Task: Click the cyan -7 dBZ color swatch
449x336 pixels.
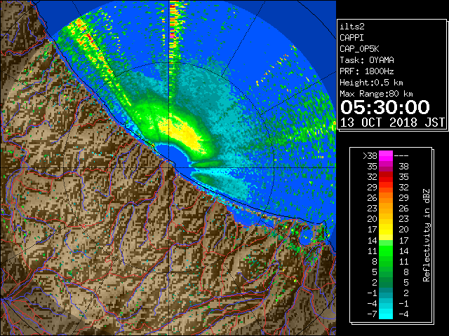Action: pos(386,314)
